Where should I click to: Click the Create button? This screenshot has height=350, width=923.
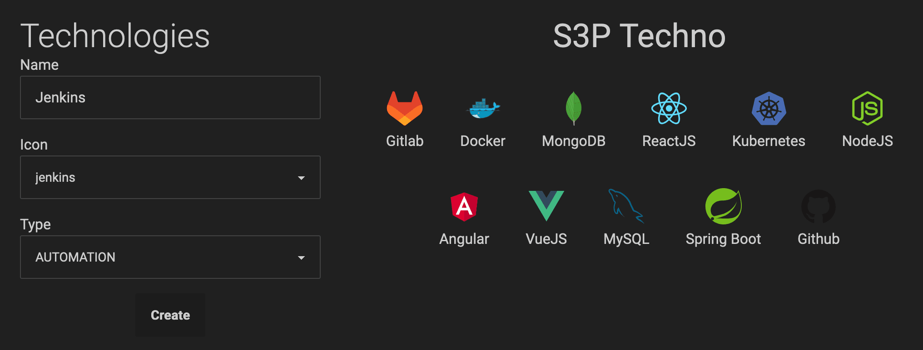tap(170, 315)
